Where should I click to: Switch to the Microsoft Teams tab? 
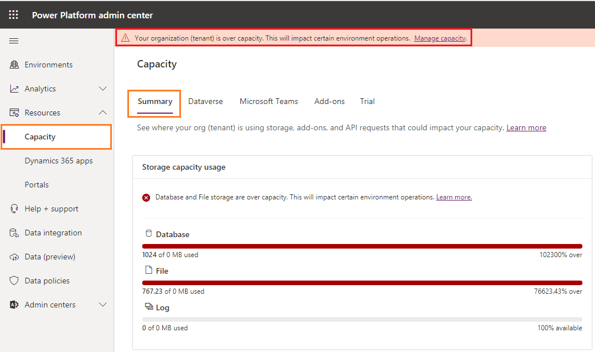(268, 101)
